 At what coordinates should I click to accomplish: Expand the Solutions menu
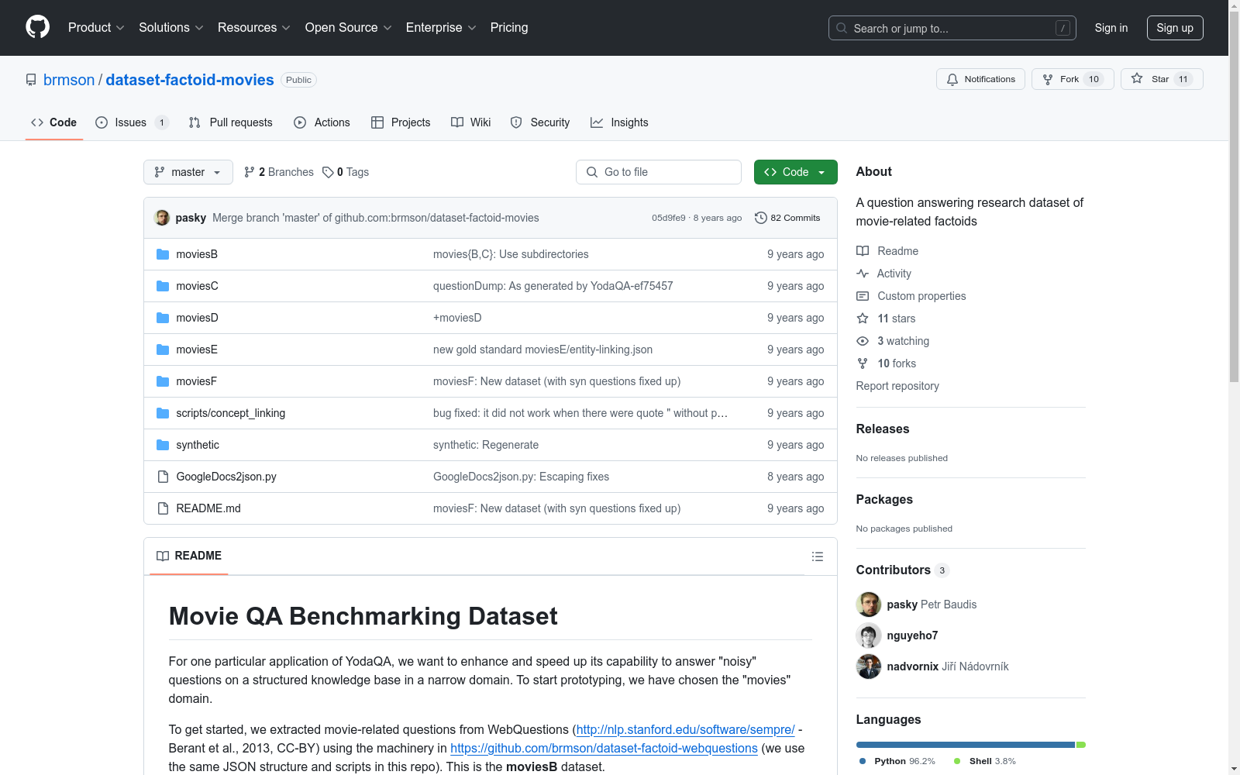170,27
